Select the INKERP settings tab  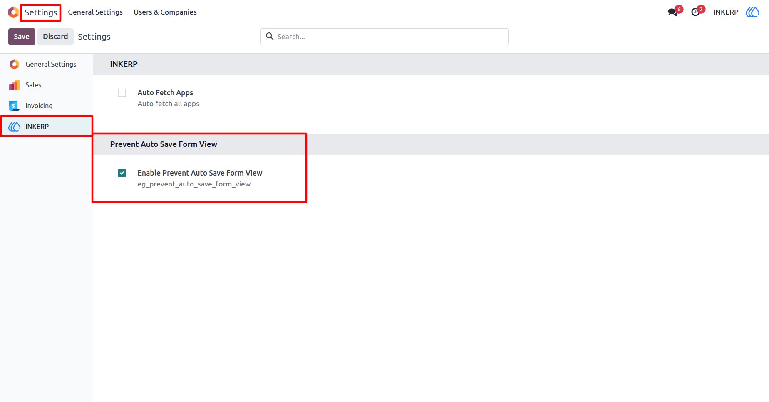[x=47, y=127]
